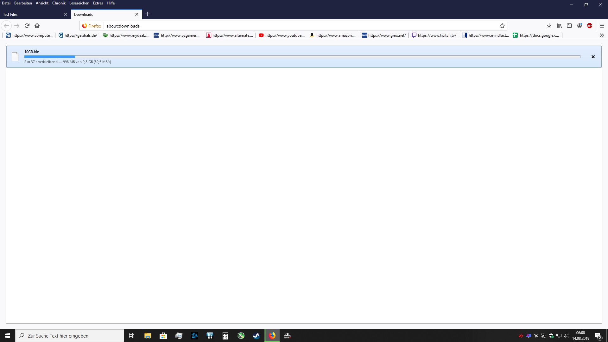Click the Adblock Plus extension icon

pos(590,26)
